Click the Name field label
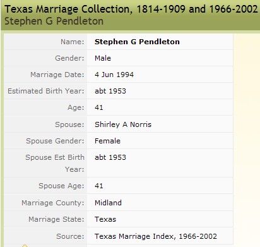 pyautogui.click(x=73, y=42)
